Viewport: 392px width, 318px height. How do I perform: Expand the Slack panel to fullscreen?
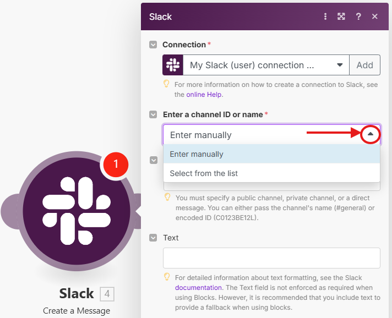(341, 17)
